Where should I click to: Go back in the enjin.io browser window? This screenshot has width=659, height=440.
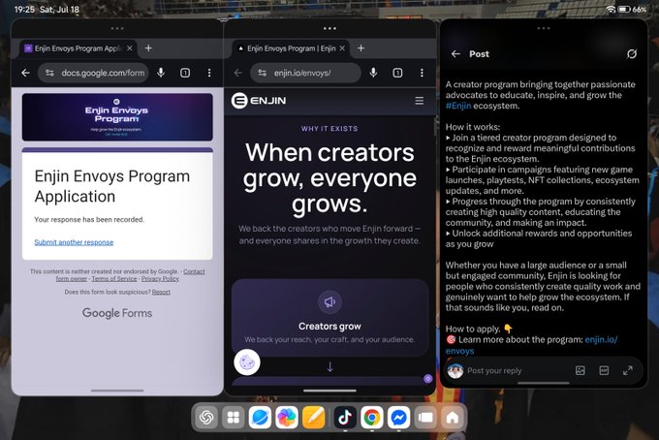click(238, 73)
